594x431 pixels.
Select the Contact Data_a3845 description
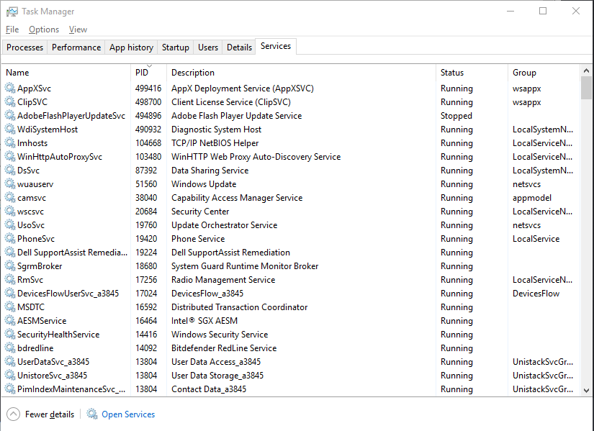tap(209, 389)
